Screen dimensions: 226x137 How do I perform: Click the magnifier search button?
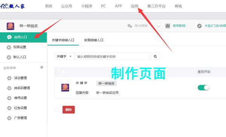pyautogui.click(x=155, y=56)
